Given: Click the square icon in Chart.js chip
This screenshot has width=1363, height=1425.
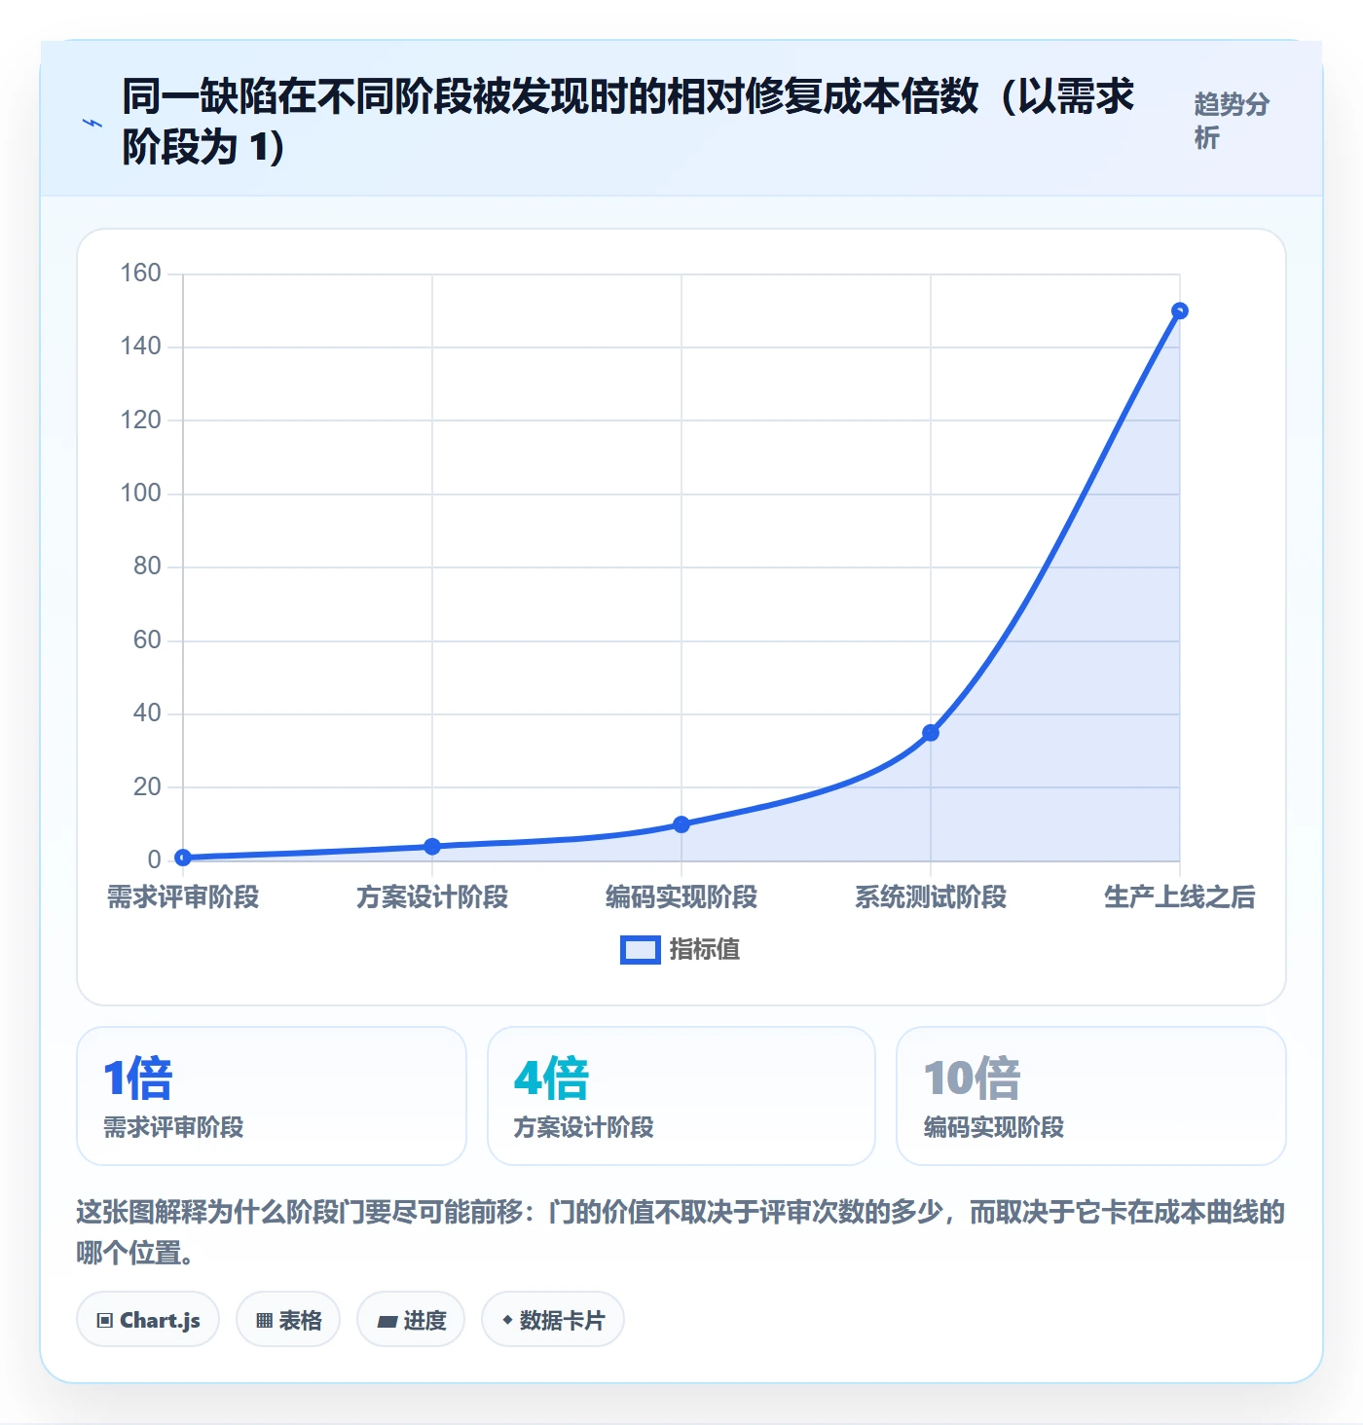Looking at the screenshot, I should click(x=105, y=1321).
